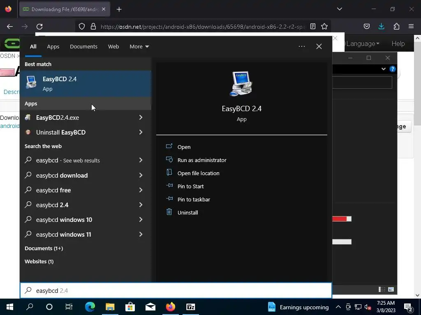Switch to Apps search tab
The height and width of the screenshot is (315, 421).
(x=53, y=47)
